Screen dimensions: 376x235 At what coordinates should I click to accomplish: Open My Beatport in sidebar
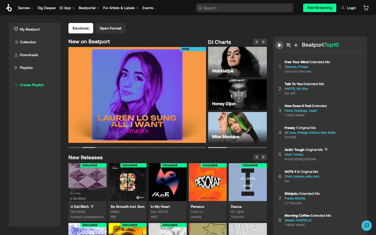[35, 29]
